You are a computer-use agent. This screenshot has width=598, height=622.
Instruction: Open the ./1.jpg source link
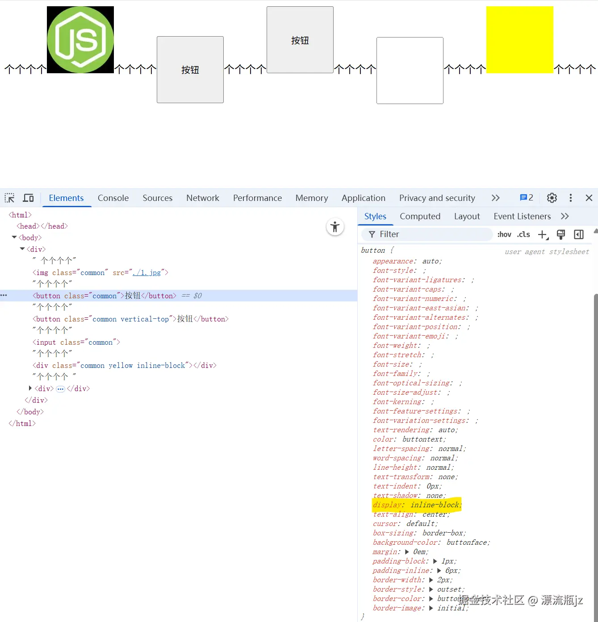coord(146,272)
